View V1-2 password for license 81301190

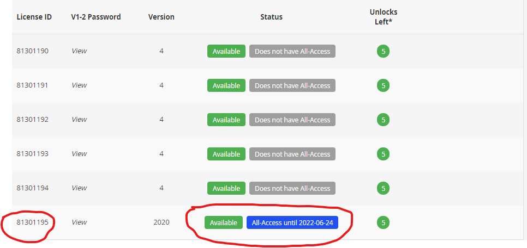[x=79, y=51]
